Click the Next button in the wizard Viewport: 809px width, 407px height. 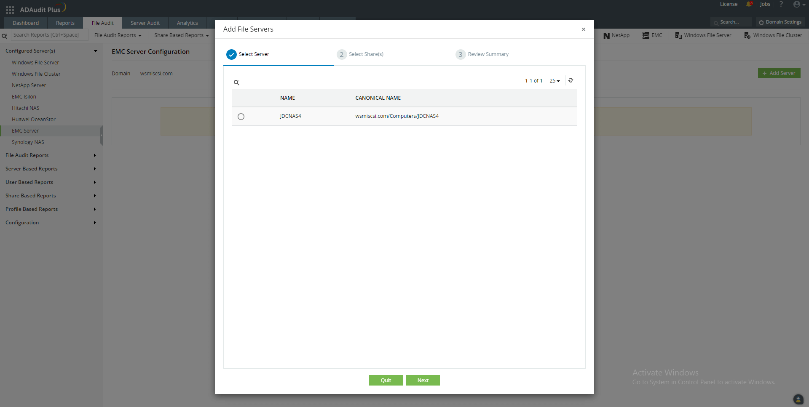423,380
